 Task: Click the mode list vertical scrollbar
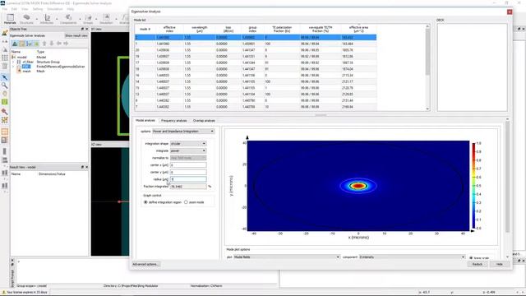427,67
